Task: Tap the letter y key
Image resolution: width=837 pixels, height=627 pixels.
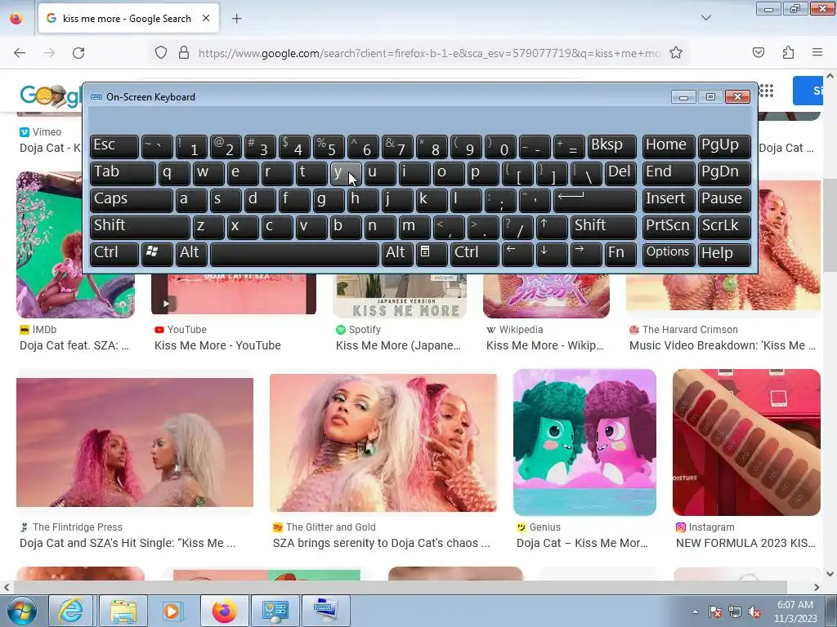Action: pos(346,173)
